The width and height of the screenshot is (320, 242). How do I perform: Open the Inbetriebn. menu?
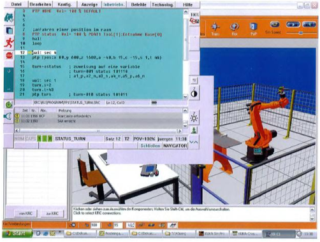(x=113, y=4)
